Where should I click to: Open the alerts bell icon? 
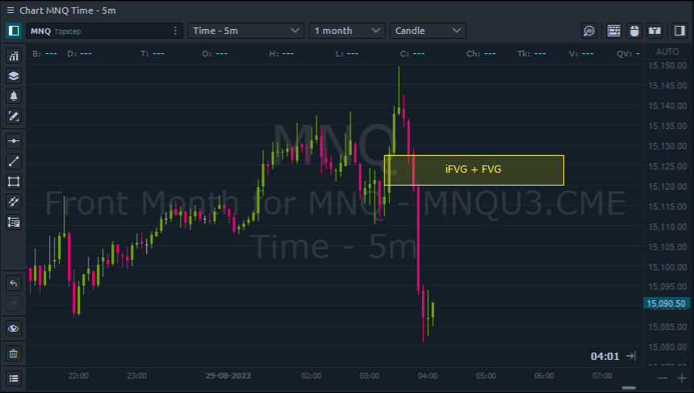(14, 96)
